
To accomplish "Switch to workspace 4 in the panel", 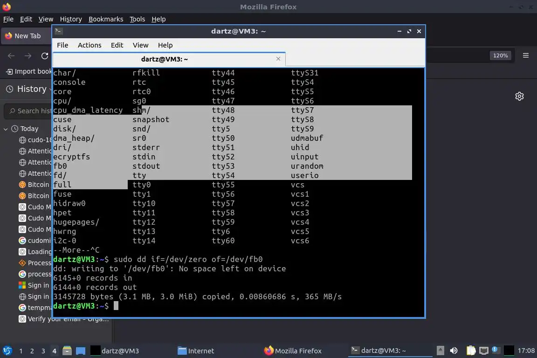I will (54, 351).
